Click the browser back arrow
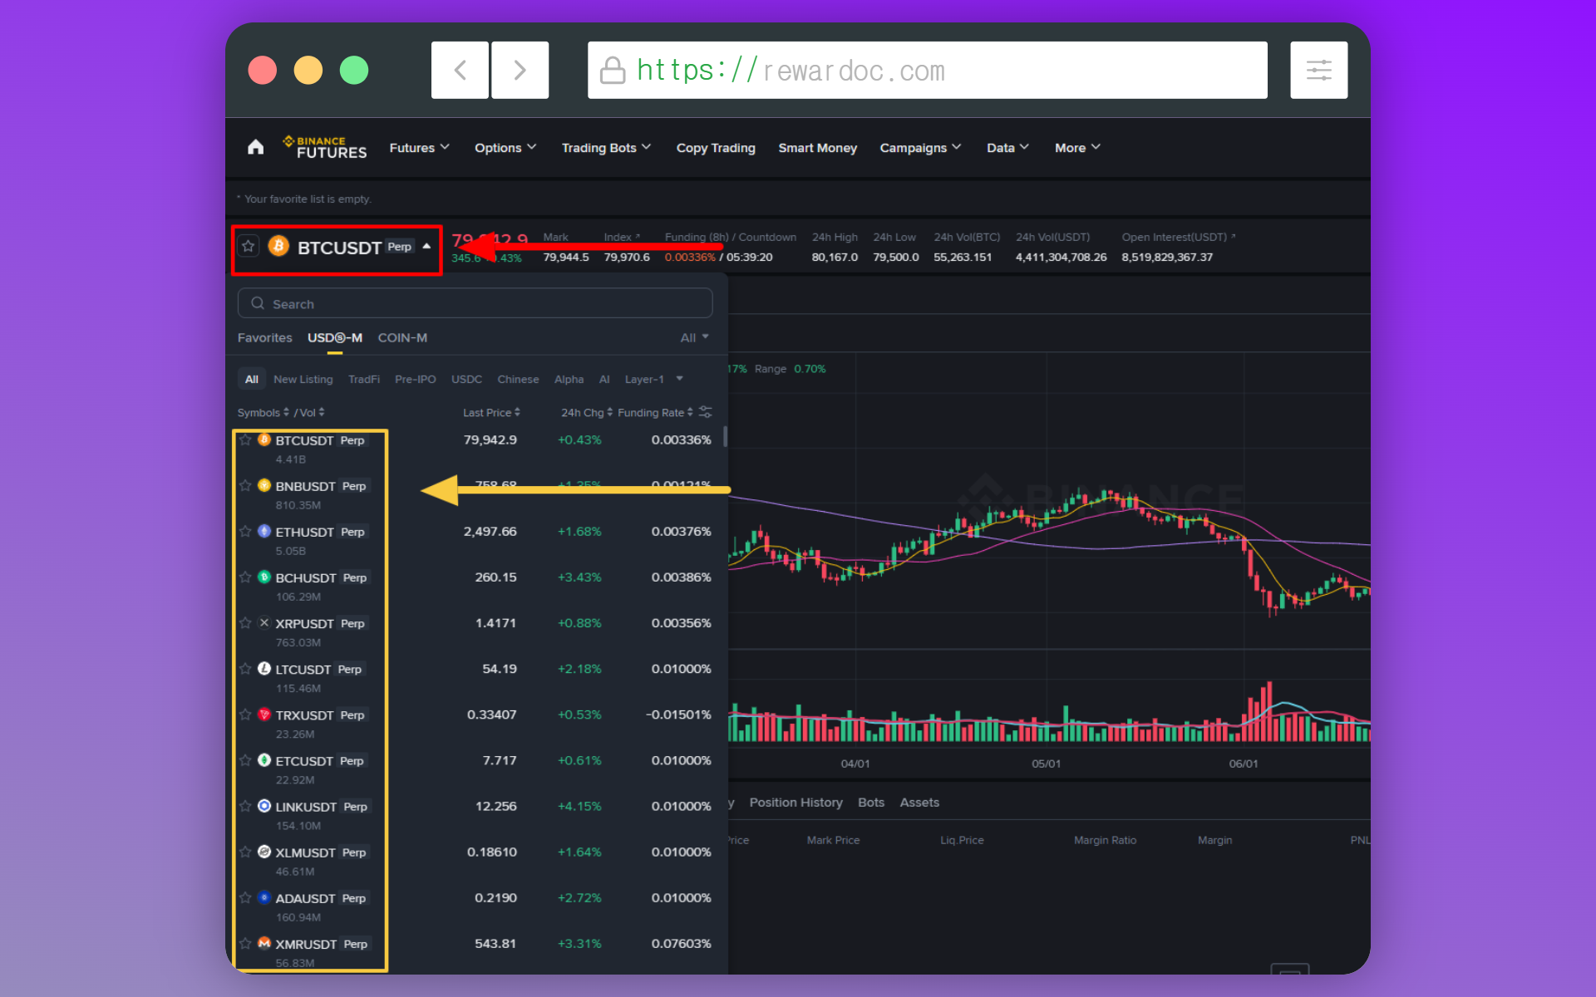This screenshot has height=997, width=1596. tap(460, 70)
